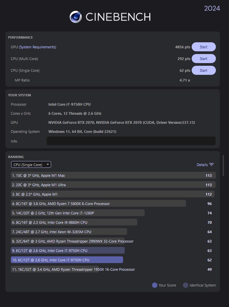The image size is (229, 307).
Task: Click the 112 score for Apple M1
Action: click(208, 194)
